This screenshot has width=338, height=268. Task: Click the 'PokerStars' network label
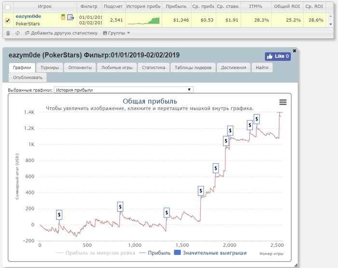coord(28,24)
